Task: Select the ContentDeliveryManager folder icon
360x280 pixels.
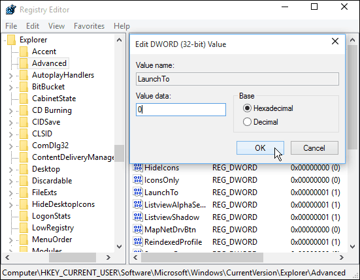Action: [24, 157]
